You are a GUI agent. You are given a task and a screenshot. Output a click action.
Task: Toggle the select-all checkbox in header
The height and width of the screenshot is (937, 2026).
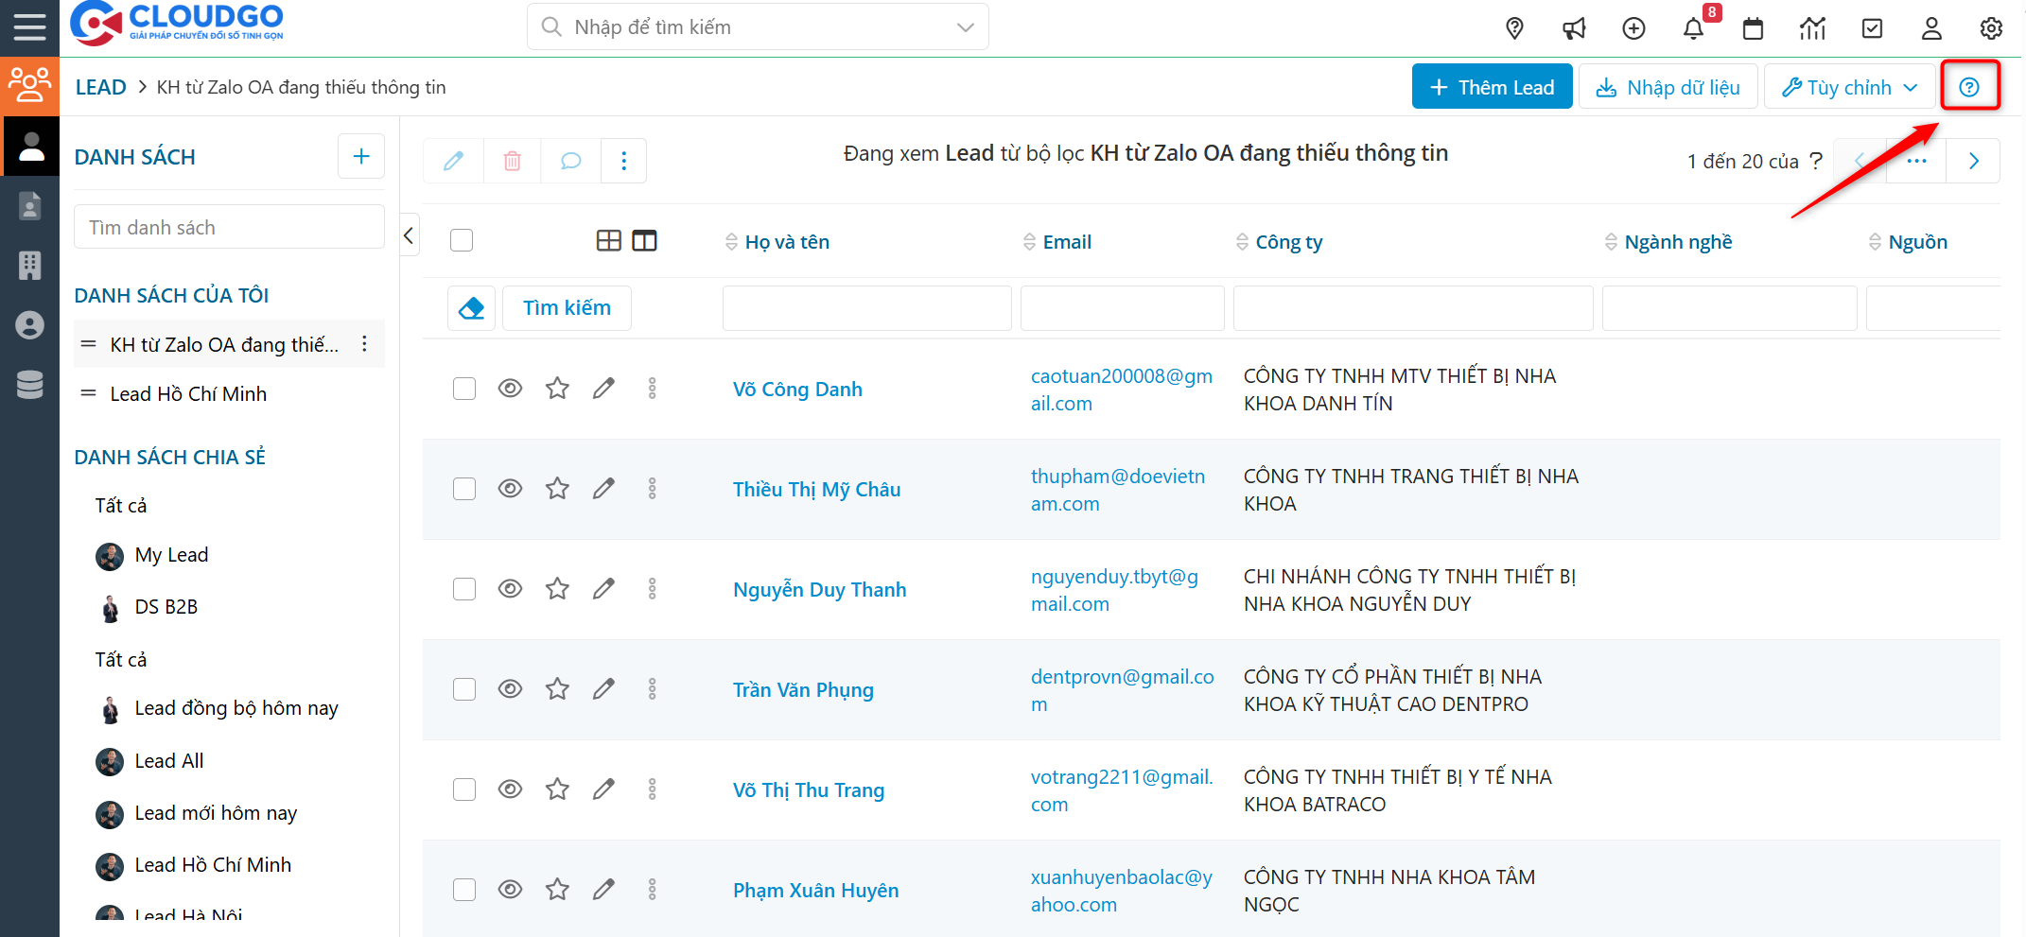(x=462, y=241)
